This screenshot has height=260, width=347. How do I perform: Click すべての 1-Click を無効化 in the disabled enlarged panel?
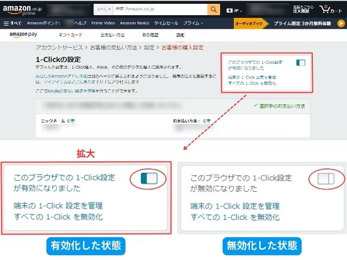[x=235, y=217]
